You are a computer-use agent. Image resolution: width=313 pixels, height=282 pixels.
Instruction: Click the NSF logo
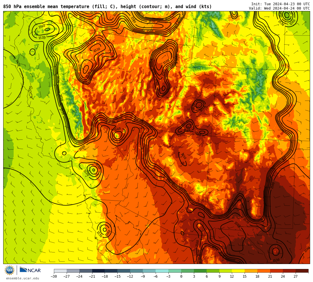pyautogui.click(x=9, y=270)
